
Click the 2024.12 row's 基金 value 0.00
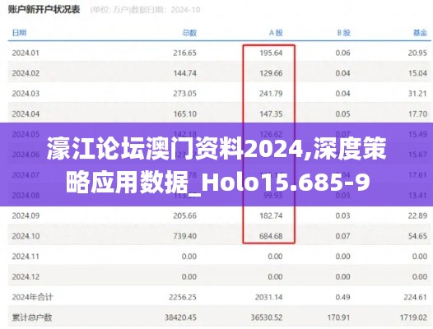(x=420, y=277)
